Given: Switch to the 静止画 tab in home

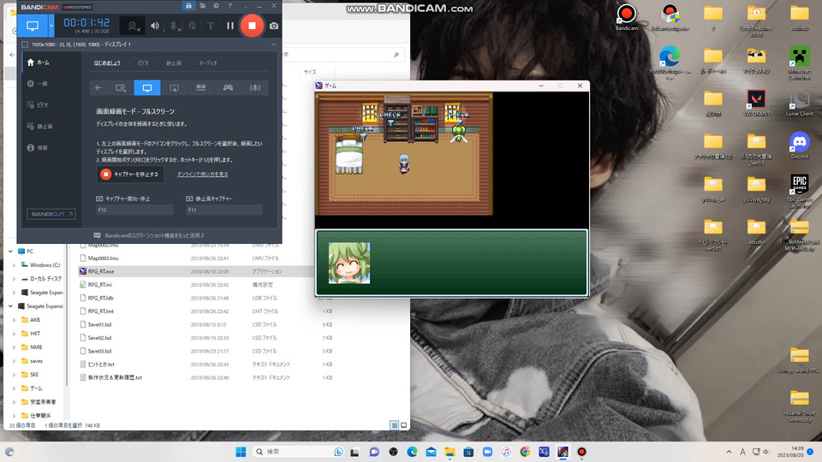Looking at the screenshot, I should click(x=174, y=62).
